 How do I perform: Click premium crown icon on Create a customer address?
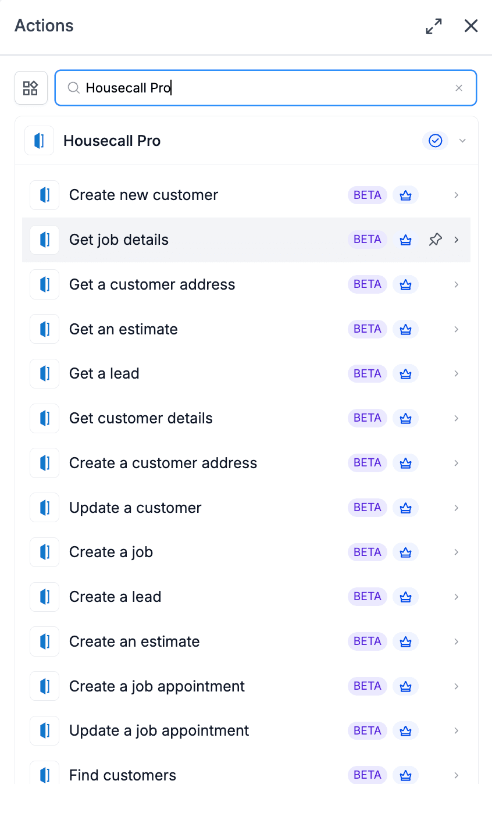click(x=406, y=463)
